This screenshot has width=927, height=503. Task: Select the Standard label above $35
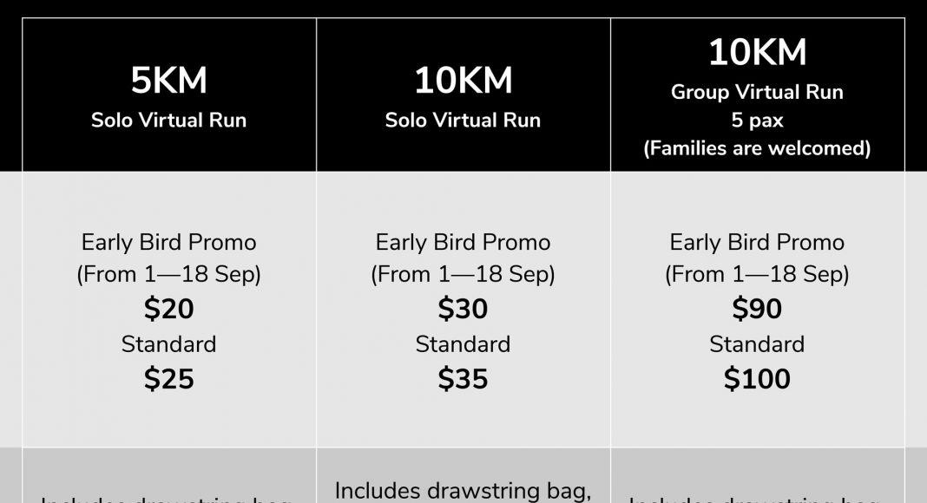tap(463, 344)
